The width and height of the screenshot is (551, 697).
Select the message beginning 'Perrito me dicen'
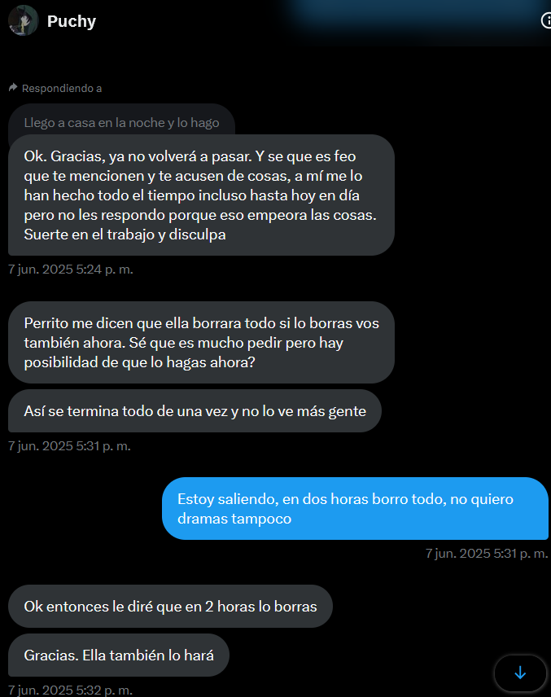coord(201,342)
